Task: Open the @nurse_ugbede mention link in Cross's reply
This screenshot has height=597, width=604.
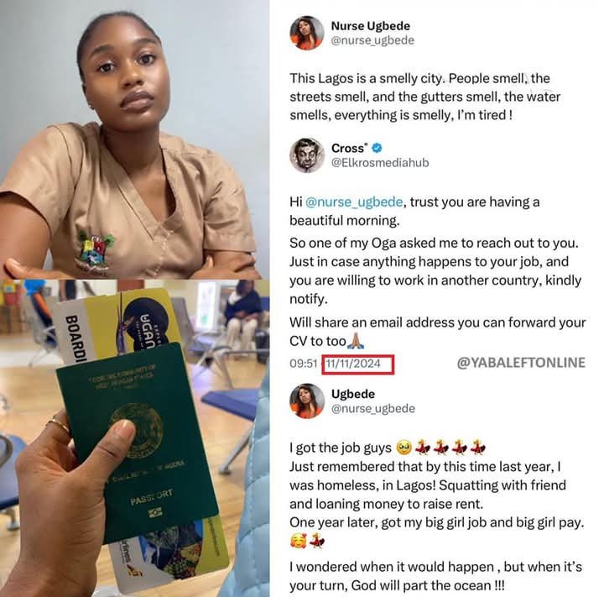Action: point(354,202)
